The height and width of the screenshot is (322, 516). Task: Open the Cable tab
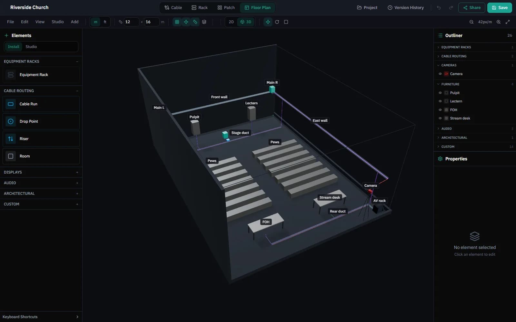[173, 8]
